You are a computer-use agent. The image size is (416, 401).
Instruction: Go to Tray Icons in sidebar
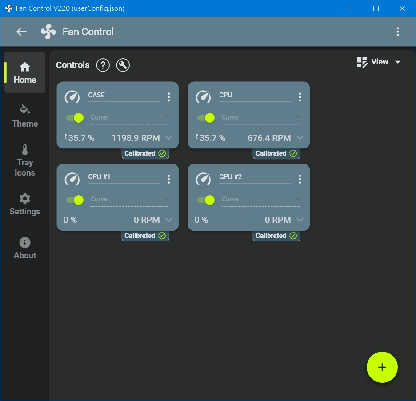pyautogui.click(x=25, y=161)
